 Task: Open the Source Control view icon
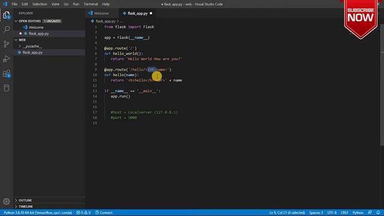[x=7, y=44]
